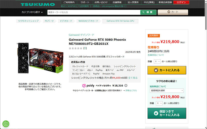The width and height of the screenshot is (207, 129).
Task: Add to cart with yellow カートに入れる button
Action: (x=167, y=70)
